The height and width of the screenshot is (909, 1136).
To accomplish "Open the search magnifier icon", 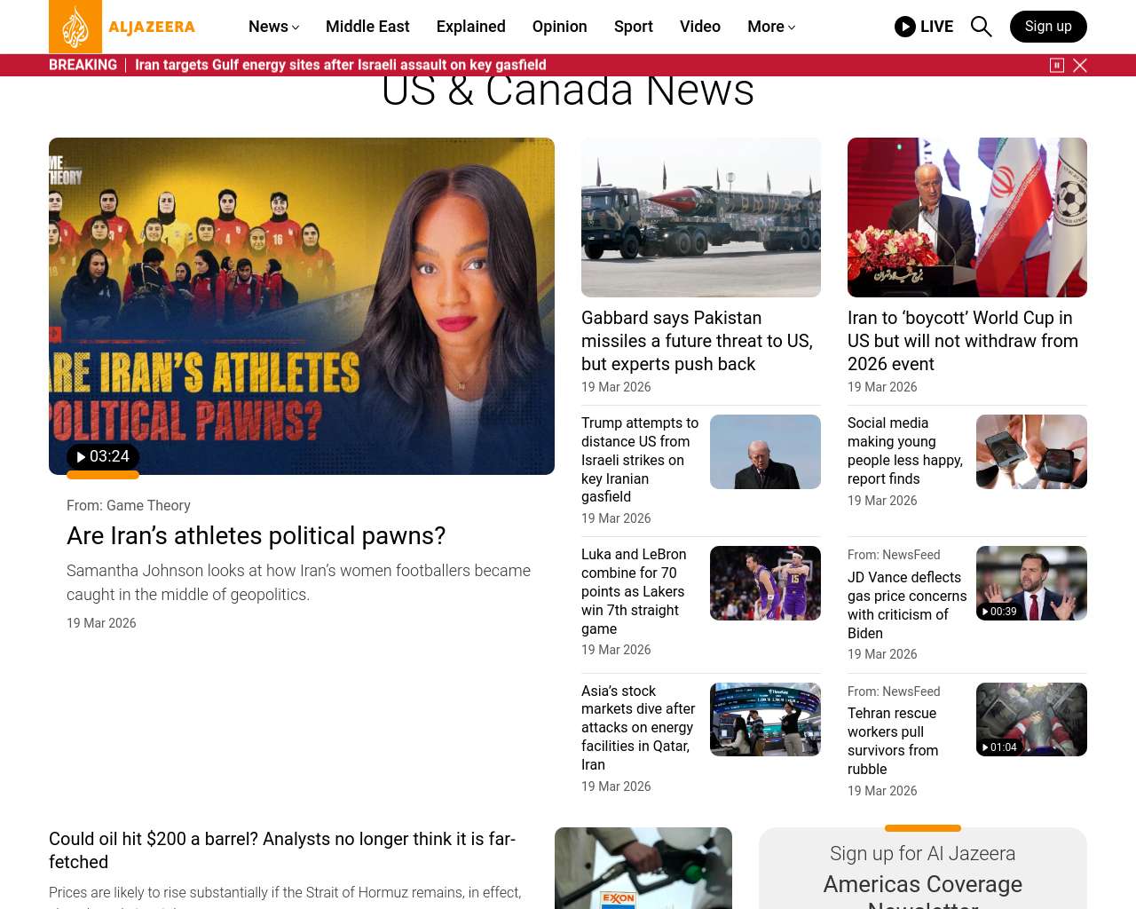I will click(981, 27).
